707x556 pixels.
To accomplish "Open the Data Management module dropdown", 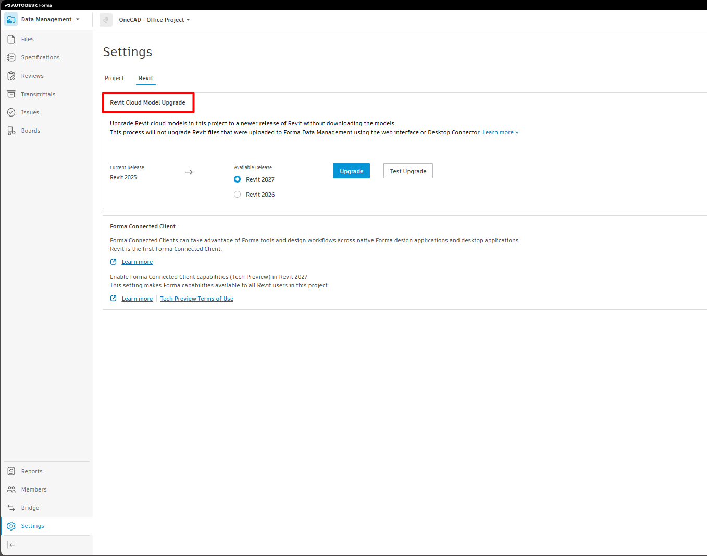I will tap(51, 19).
